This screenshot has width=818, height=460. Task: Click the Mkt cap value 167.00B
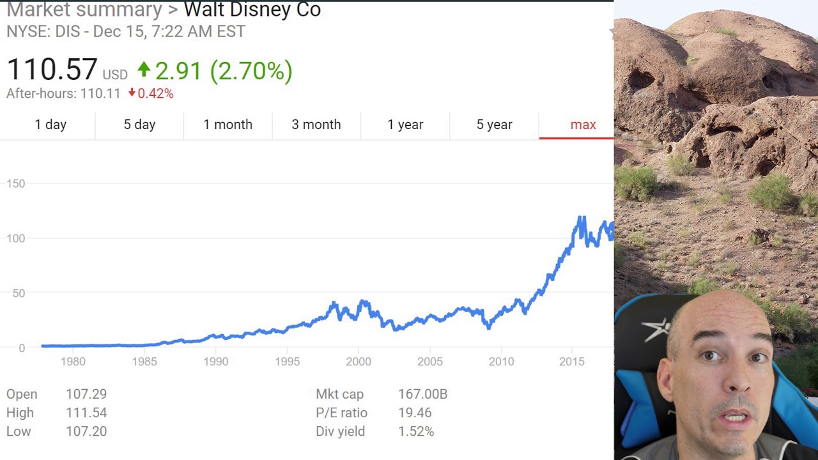coord(422,394)
